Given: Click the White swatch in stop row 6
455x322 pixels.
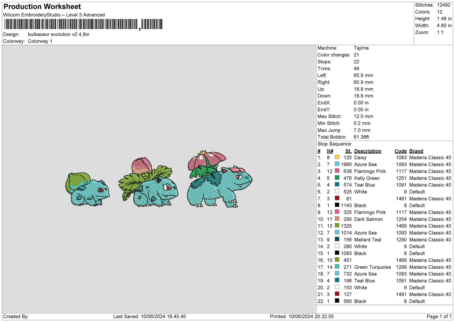Looking at the screenshot, I should coord(337,191).
